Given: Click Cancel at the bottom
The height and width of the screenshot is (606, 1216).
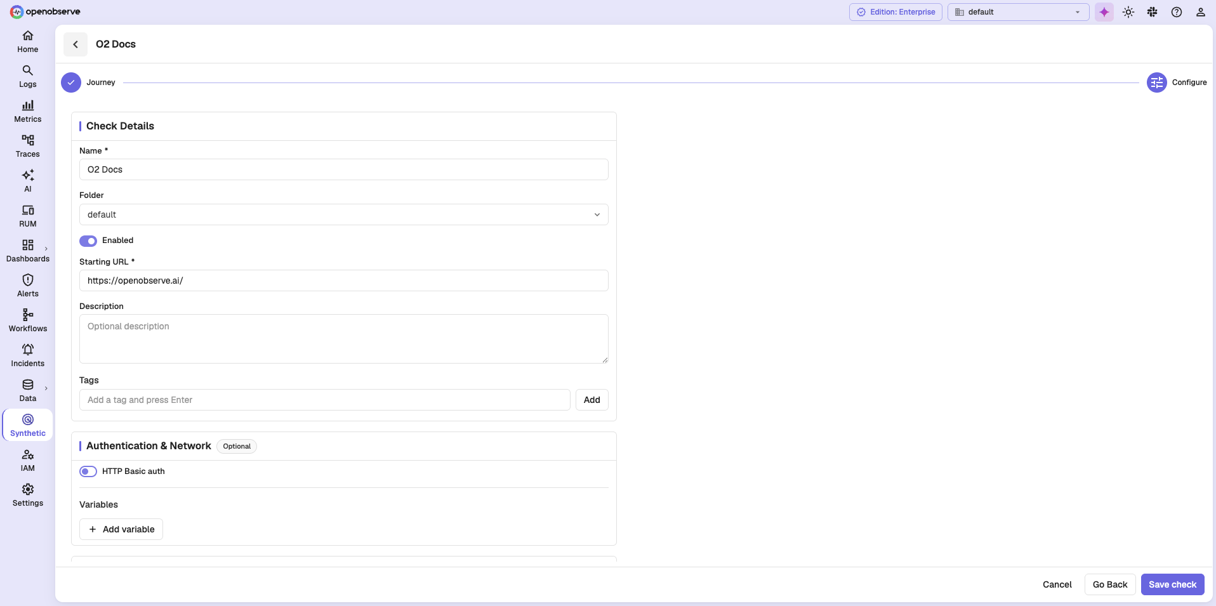Looking at the screenshot, I should click(1057, 584).
